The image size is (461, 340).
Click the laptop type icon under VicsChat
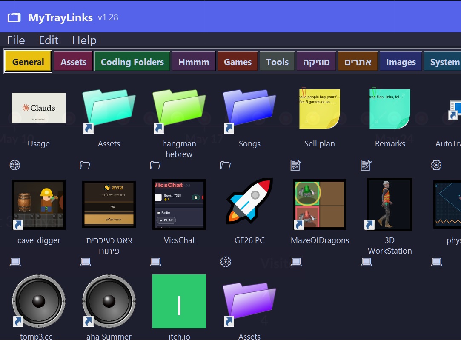(x=155, y=262)
